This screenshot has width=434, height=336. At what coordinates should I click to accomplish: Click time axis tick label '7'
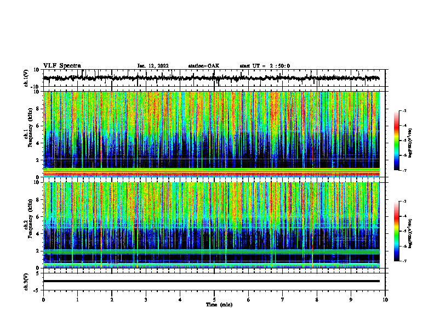point(283,300)
